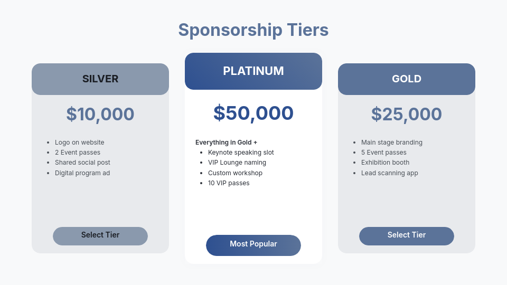This screenshot has width=507, height=285.
Task: Select the $10,000 price text
Action: pos(100,114)
